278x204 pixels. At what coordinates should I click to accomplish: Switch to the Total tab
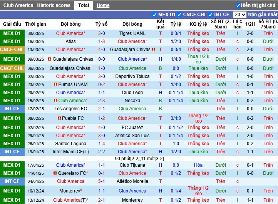(x=84, y=5)
